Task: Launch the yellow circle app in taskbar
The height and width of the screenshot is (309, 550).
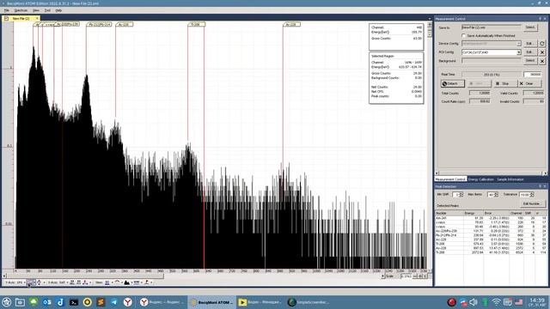Action: point(88,302)
